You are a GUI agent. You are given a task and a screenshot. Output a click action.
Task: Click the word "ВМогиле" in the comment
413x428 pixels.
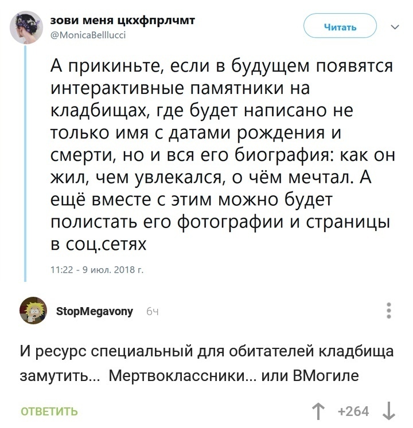point(325,377)
